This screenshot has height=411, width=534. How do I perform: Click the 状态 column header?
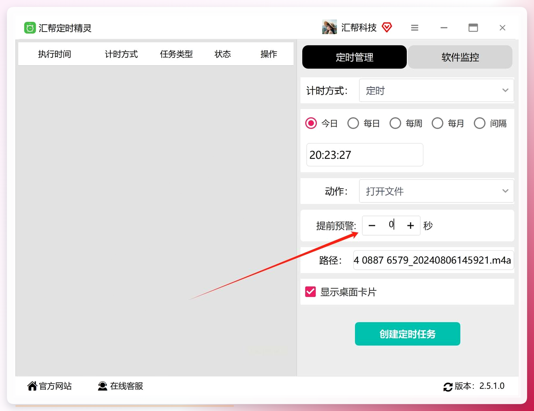pyautogui.click(x=223, y=54)
